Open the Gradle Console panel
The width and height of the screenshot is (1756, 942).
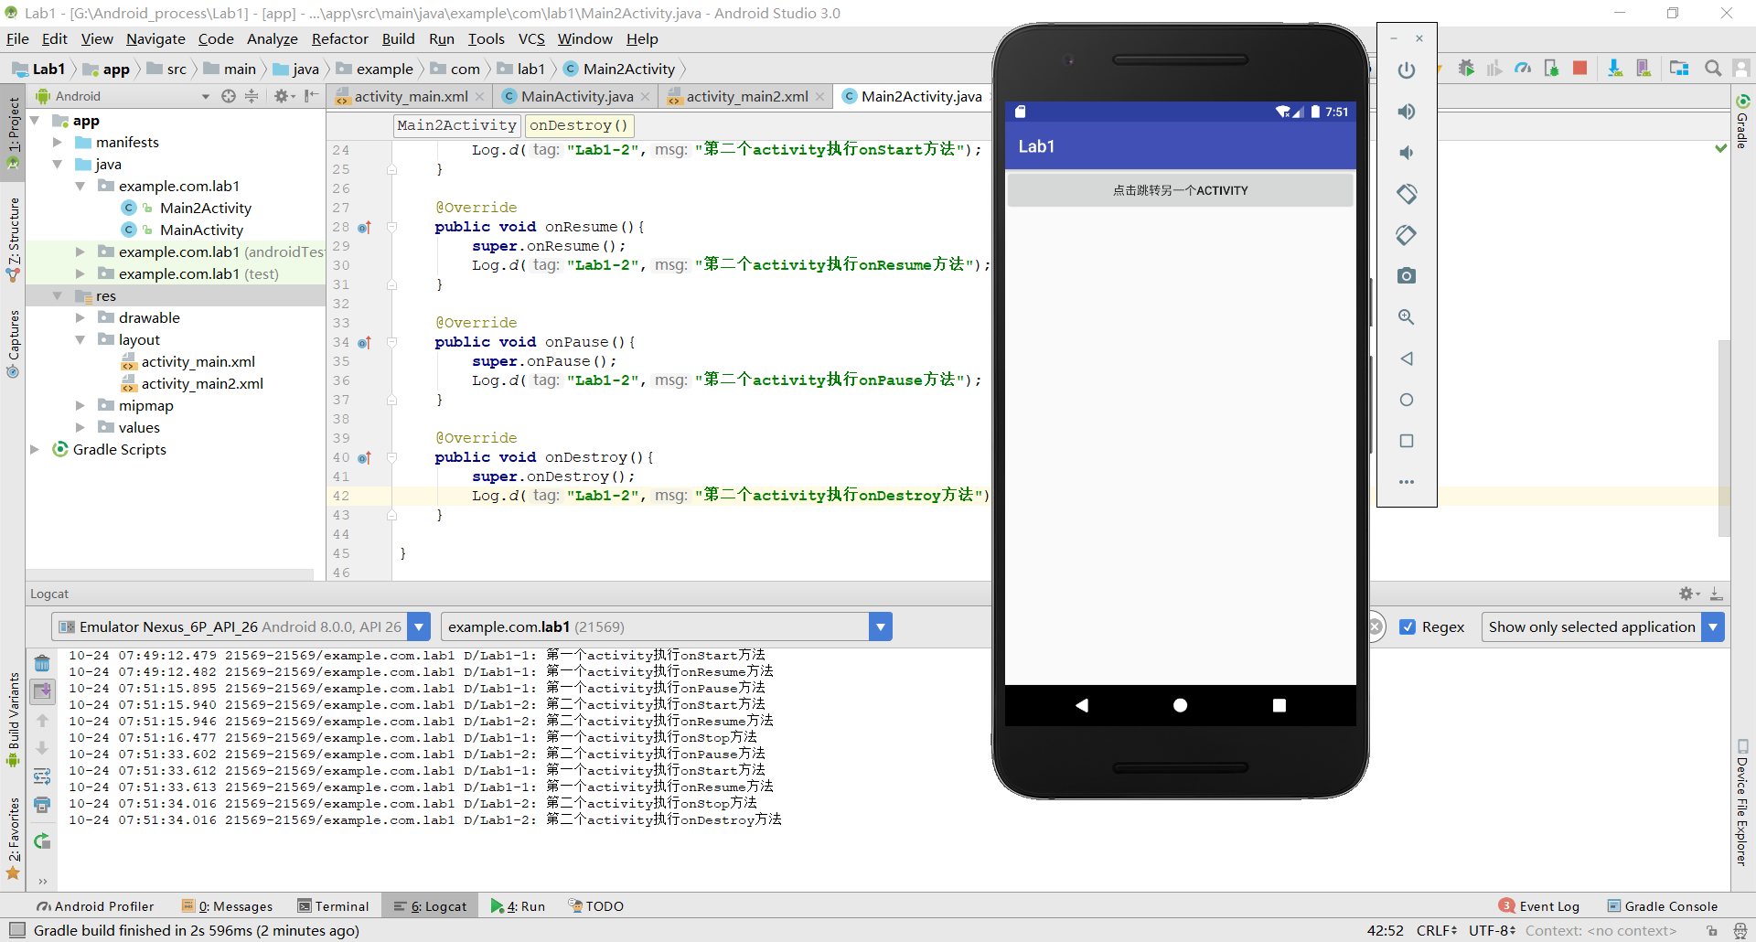pos(1663,906)
